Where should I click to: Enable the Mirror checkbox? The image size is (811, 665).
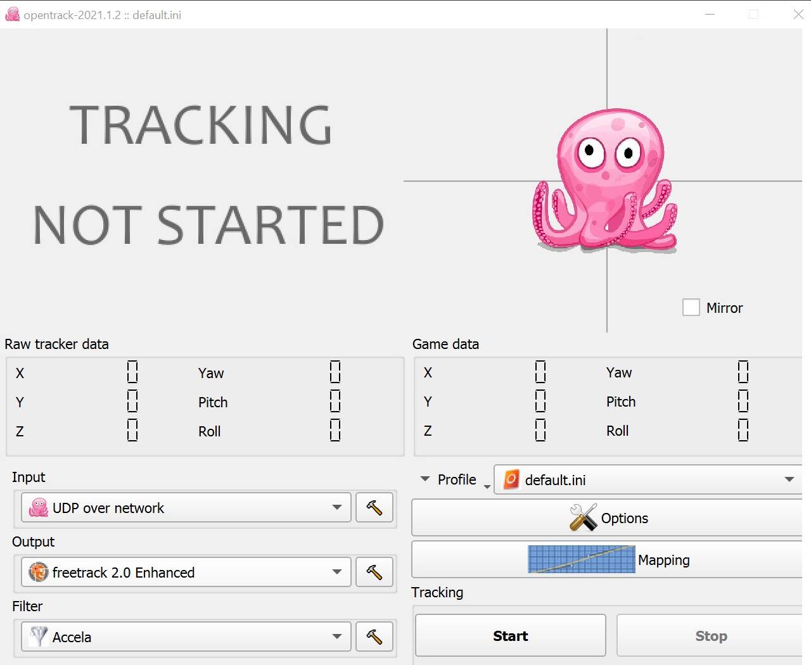click(691, 308)
